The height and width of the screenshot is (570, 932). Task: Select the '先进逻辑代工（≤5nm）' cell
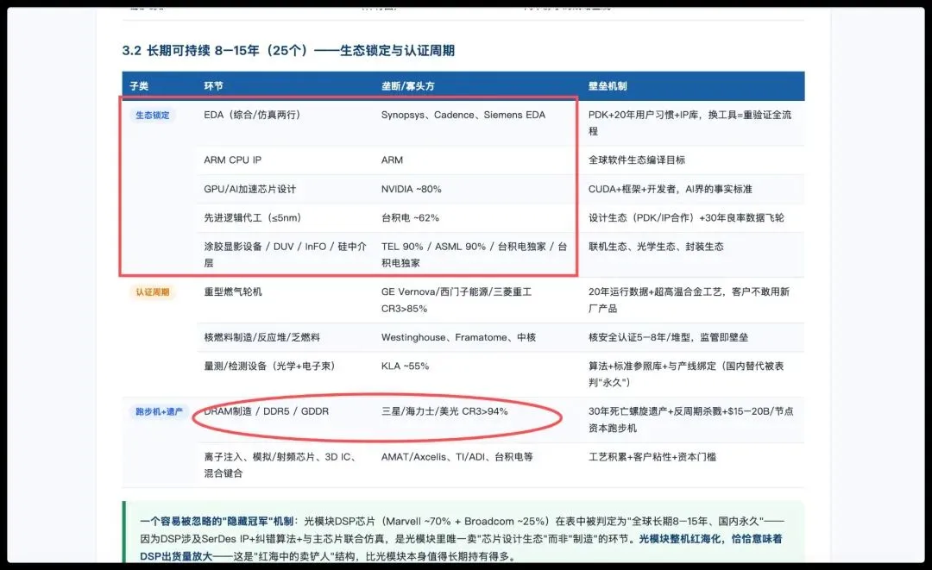tap(253, 218)
